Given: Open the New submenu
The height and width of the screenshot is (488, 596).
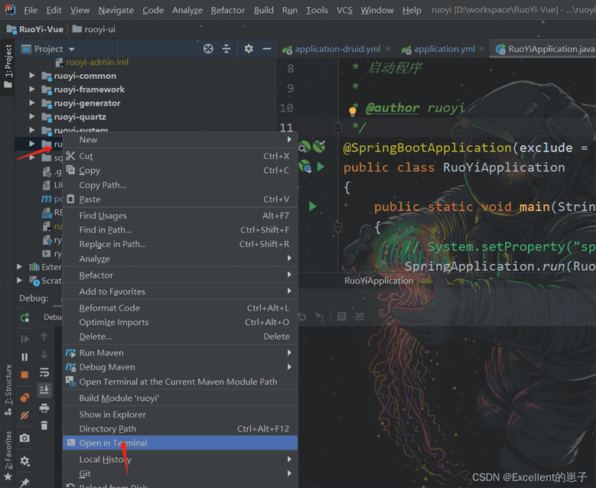Looking at the screenshot, I should [180, 140].
